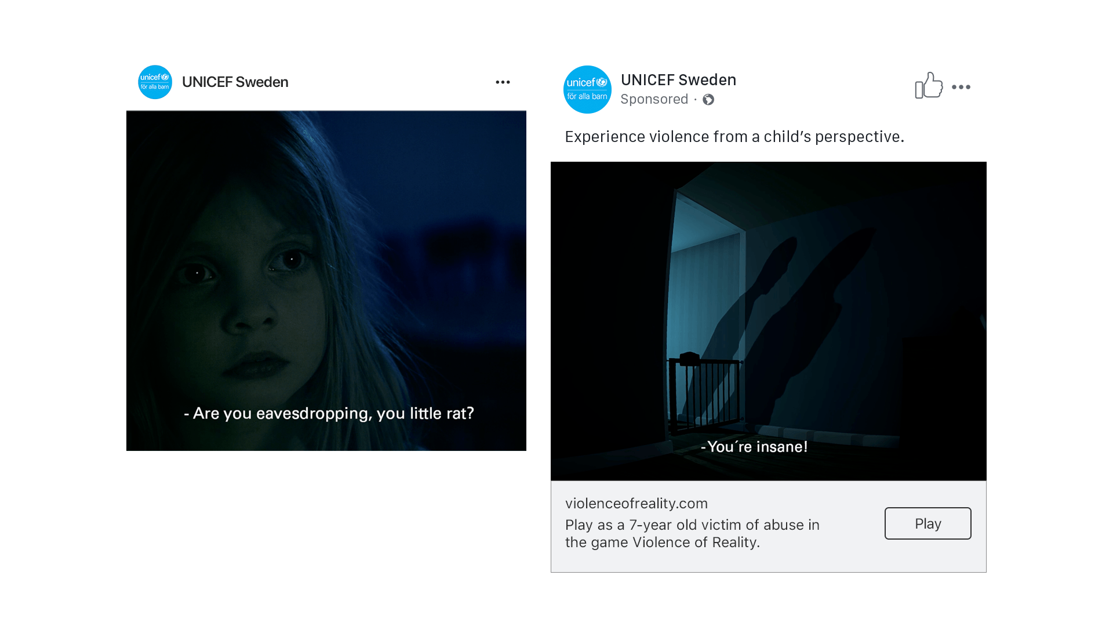Click the "You're insane!" subtitle
1113x626 pixels.
(x=754, y=447)
